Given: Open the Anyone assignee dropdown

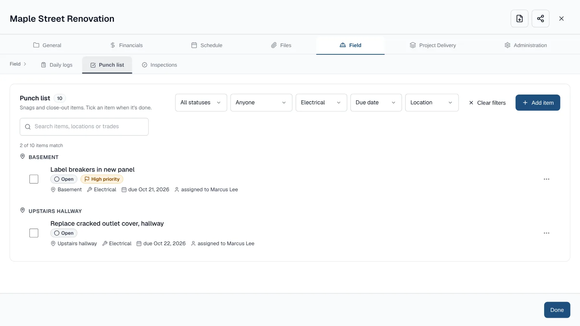Looking at the screenshot, I should pos(261,103).
